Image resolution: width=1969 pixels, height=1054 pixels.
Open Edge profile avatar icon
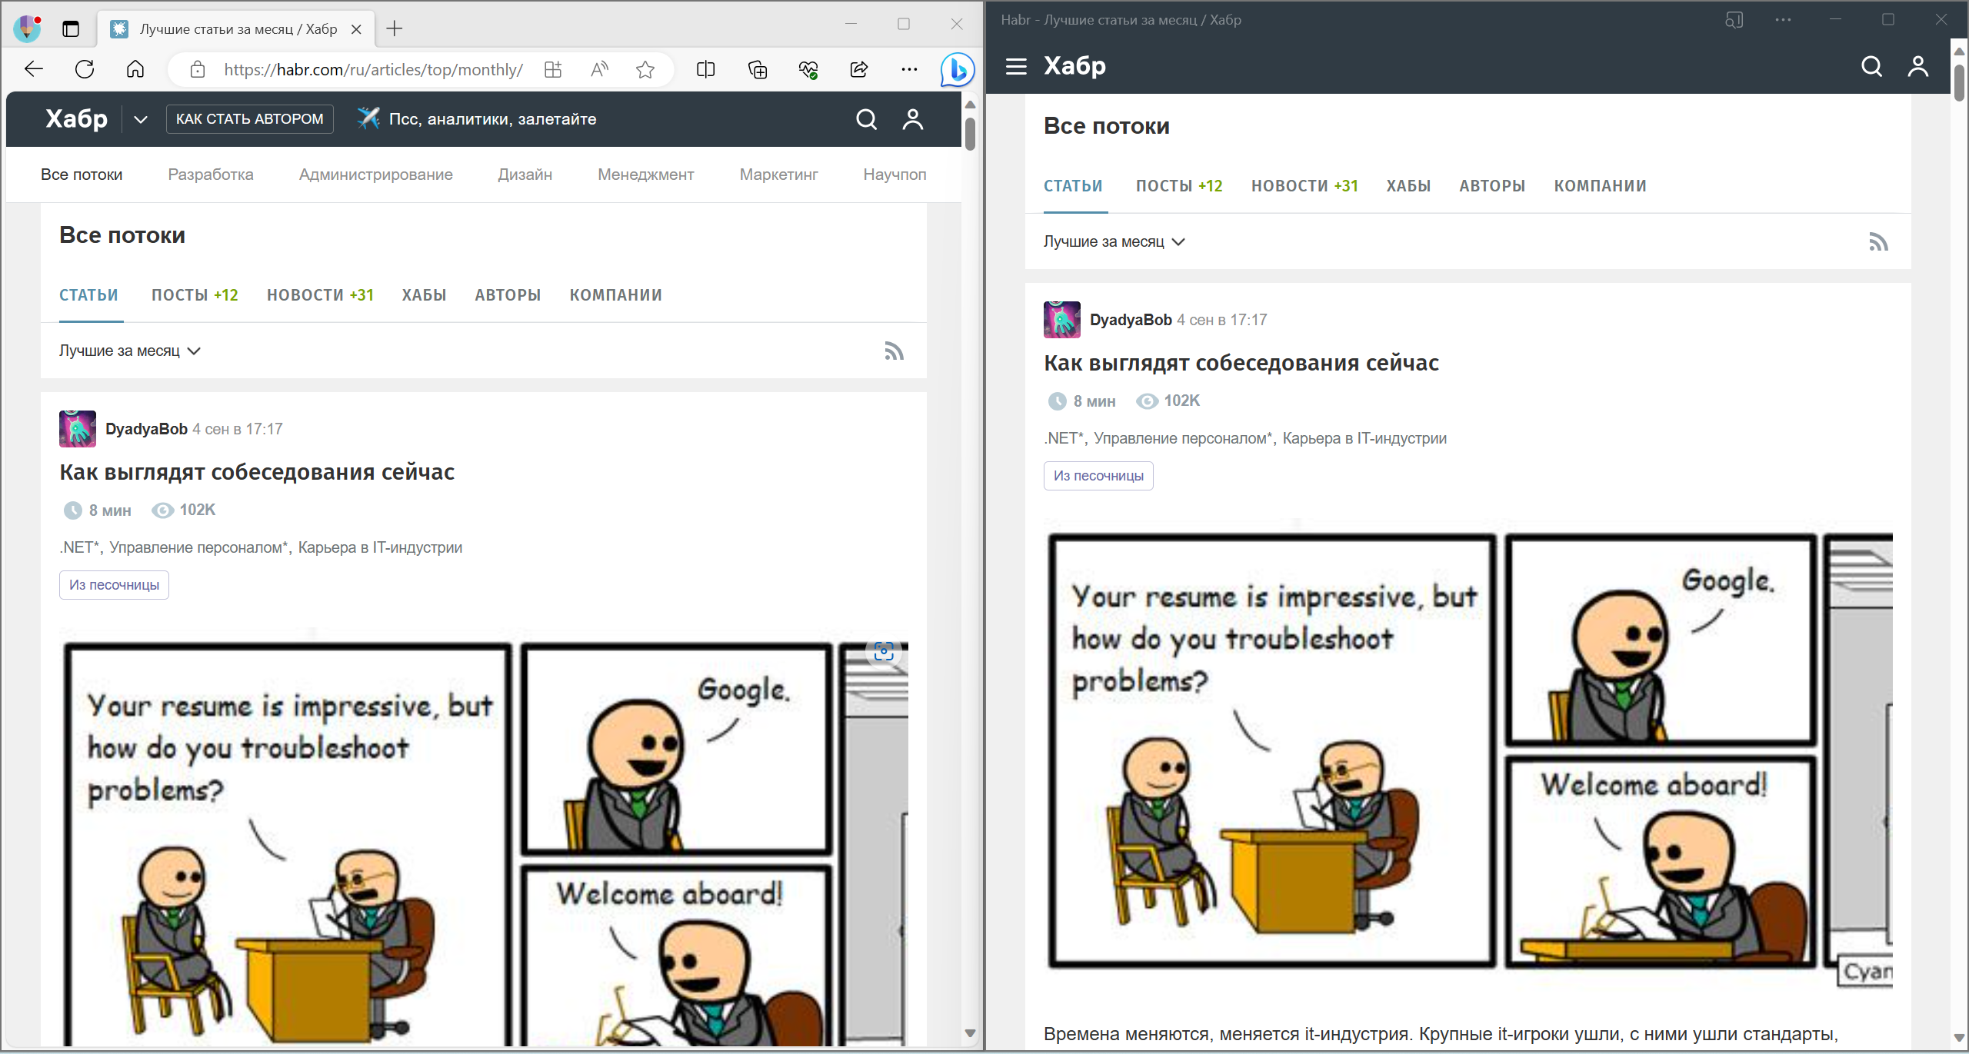[28, 28]
